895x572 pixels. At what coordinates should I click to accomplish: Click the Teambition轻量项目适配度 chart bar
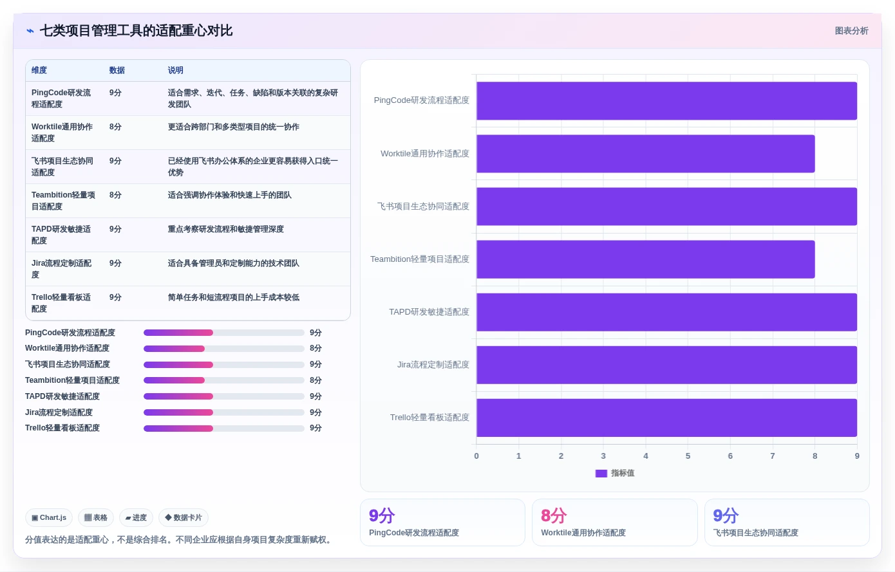(645, 259)
